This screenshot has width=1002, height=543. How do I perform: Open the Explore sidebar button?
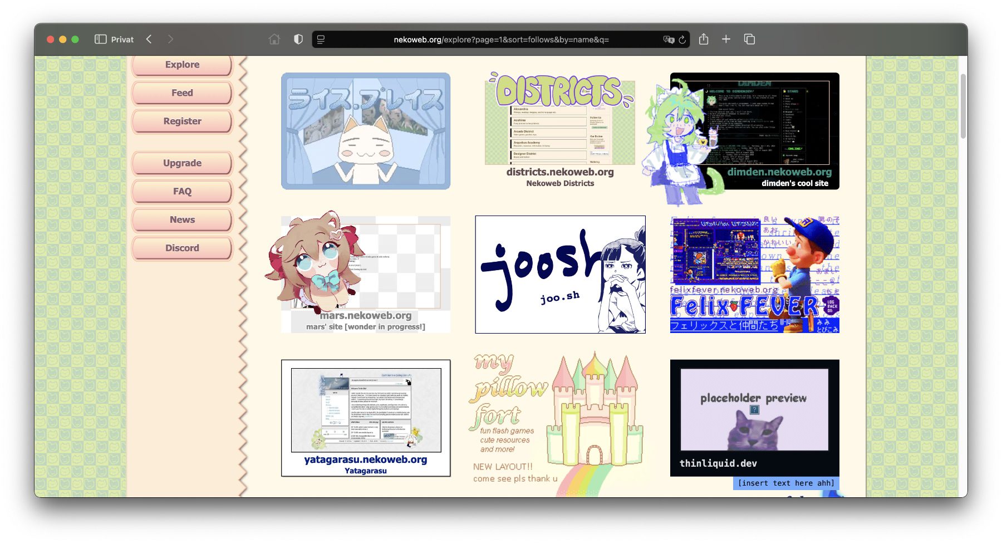point(182,65)
